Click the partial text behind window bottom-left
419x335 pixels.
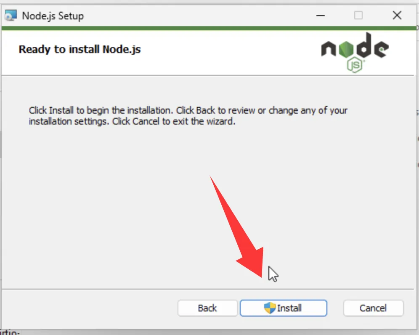[10, 332]
